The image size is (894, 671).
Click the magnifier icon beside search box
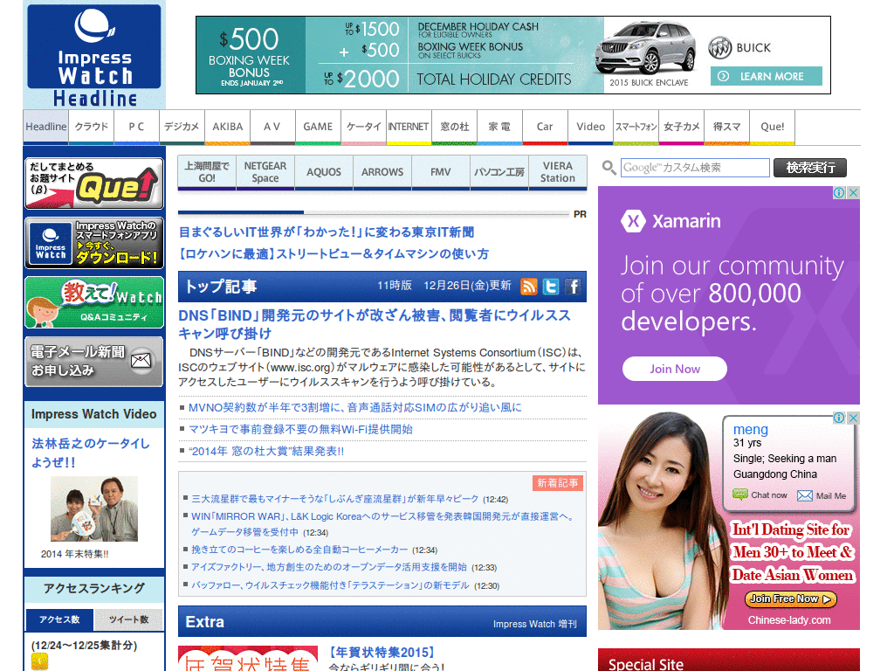pos(609,168)
